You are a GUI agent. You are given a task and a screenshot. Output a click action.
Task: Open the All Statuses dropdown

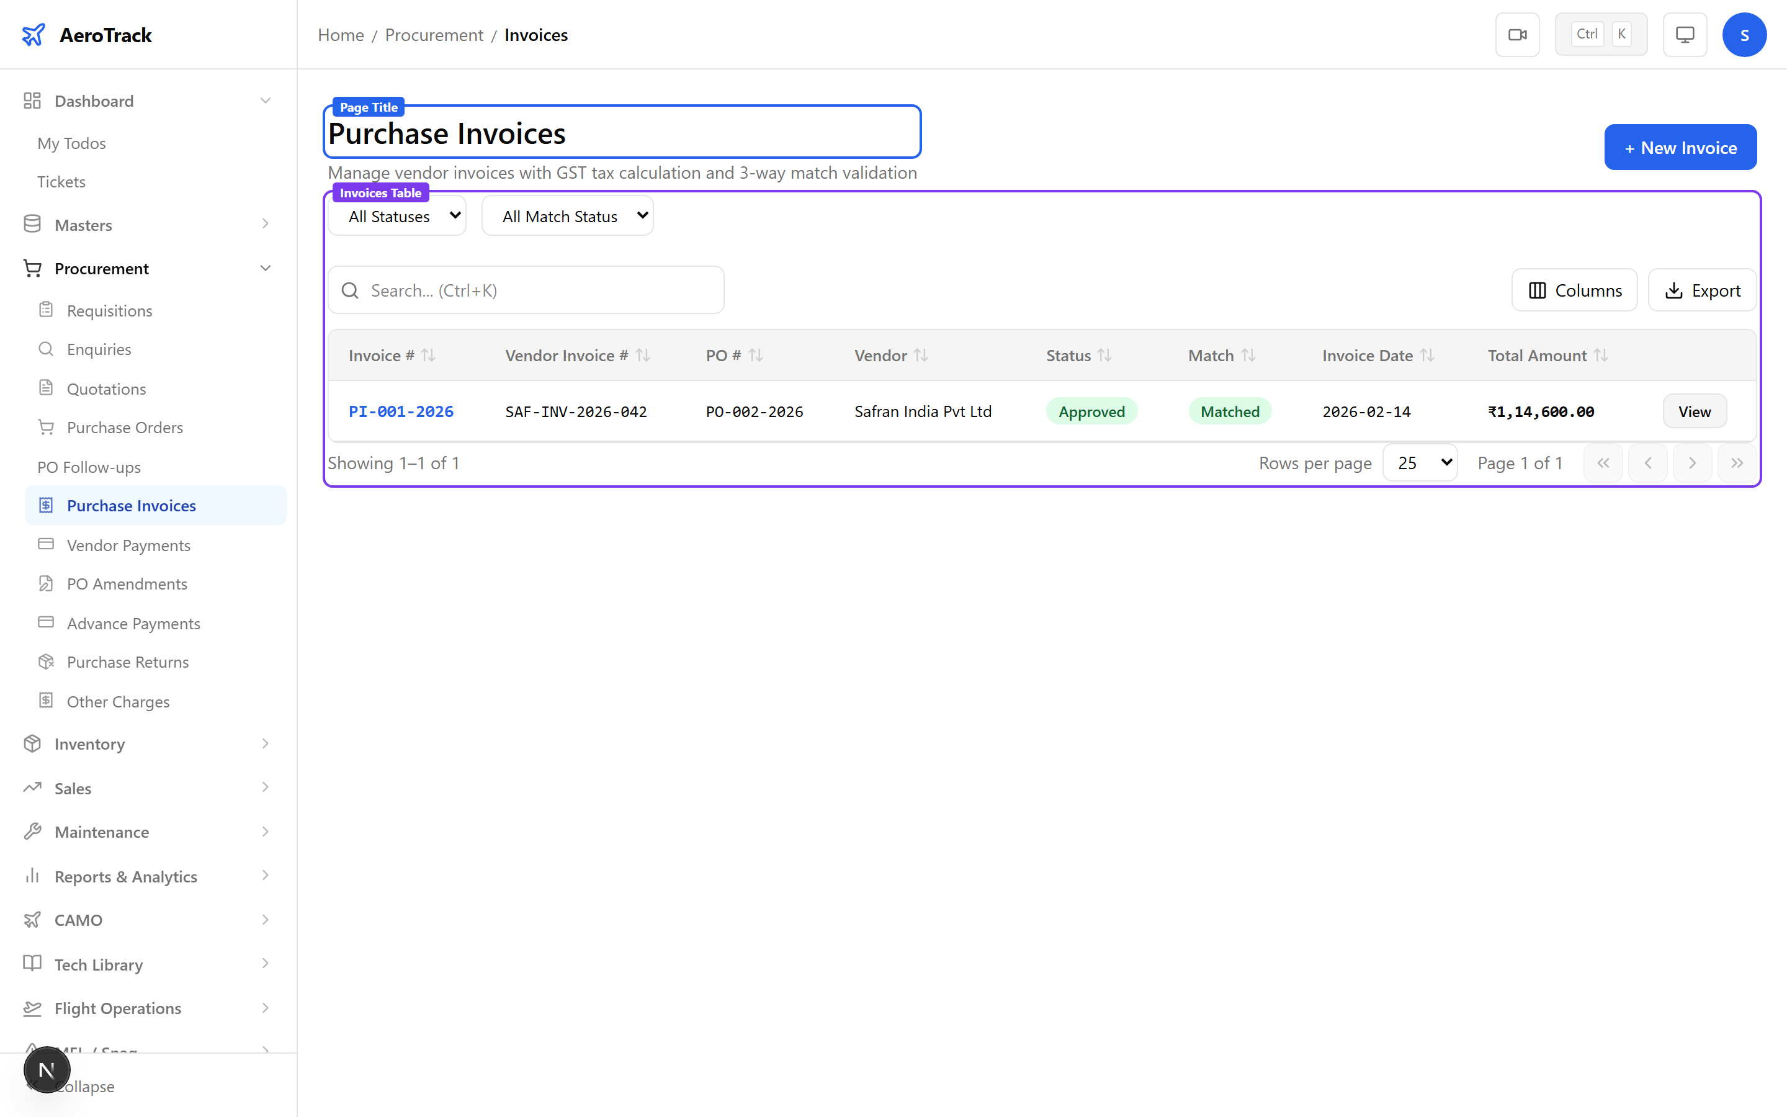pos(396,215)
